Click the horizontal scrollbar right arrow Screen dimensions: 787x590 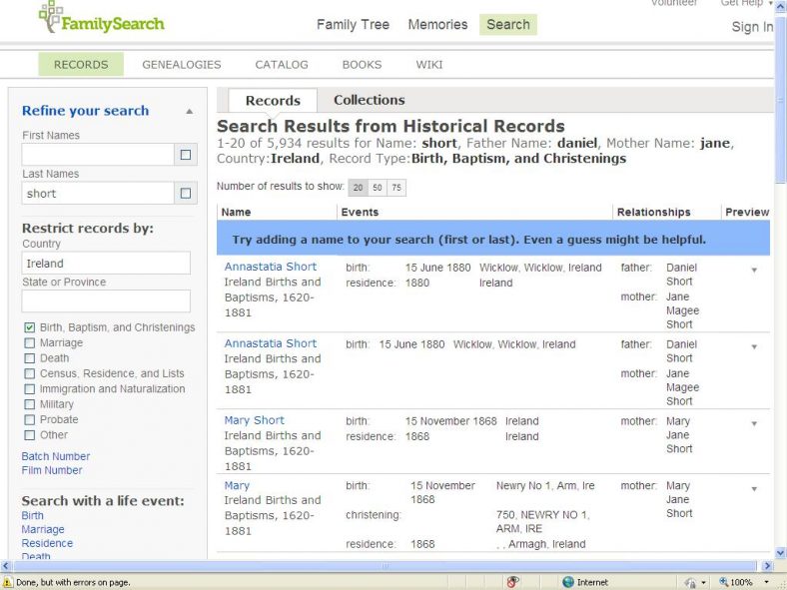tap(767, 566)
